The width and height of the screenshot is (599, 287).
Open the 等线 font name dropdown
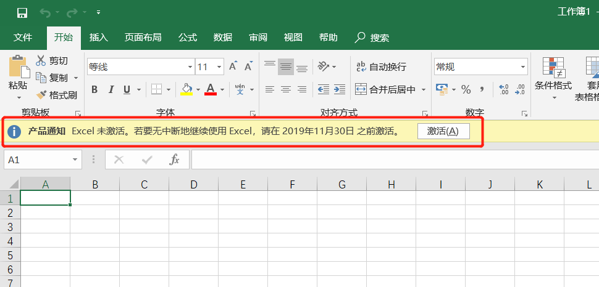point(190,67)
